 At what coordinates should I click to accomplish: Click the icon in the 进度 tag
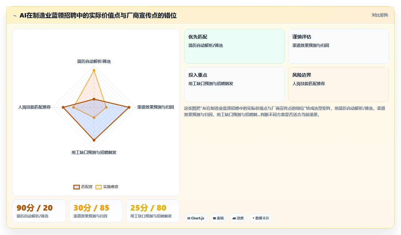(x=234, y=218)
